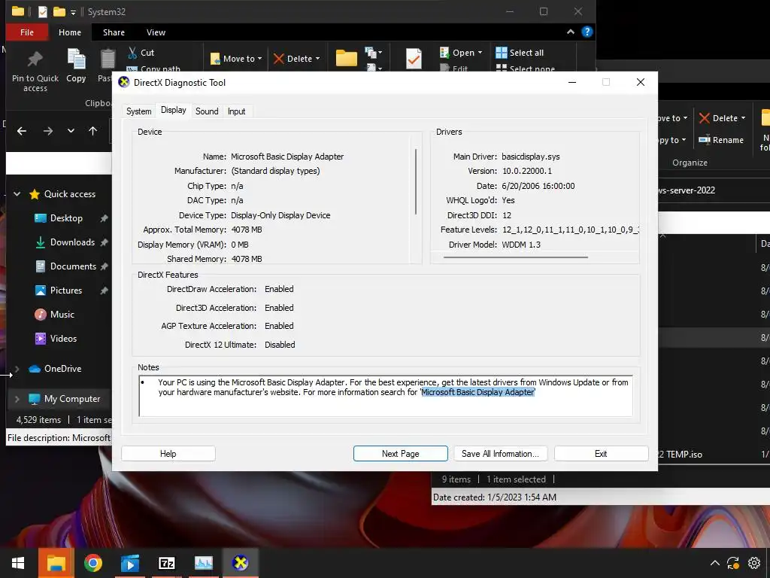Click the quick access toolbar dropdown arrow
The width and height of the screenshot is (770, 578).
pos(73,12)
